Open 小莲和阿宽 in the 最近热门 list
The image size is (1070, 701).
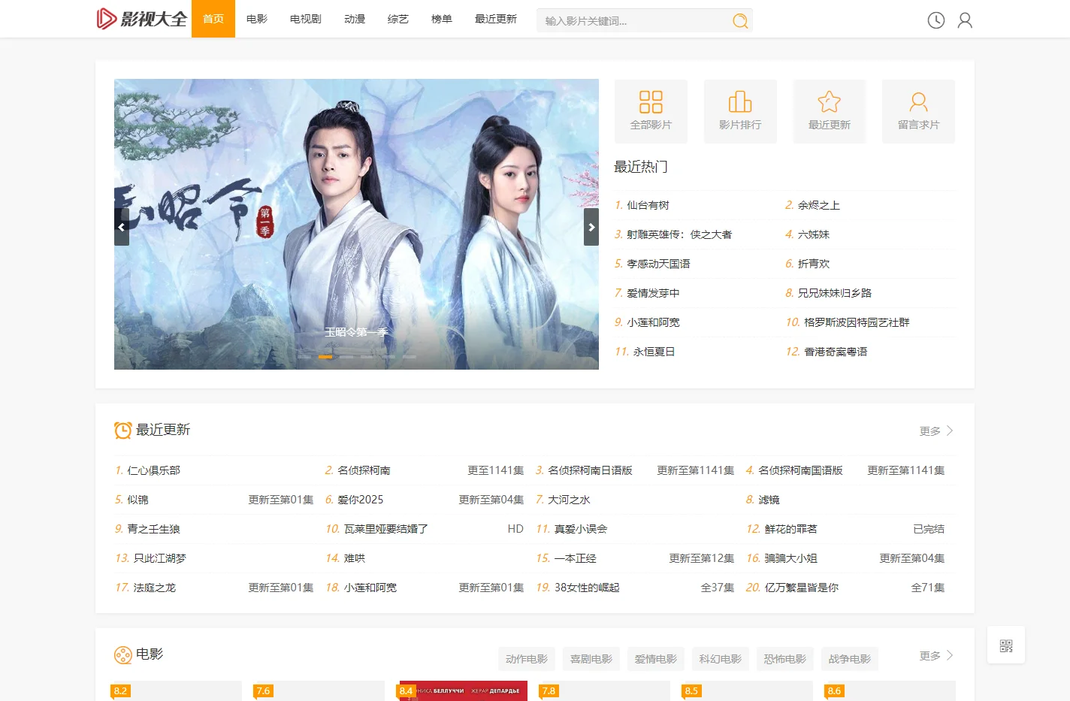[653, 322]
